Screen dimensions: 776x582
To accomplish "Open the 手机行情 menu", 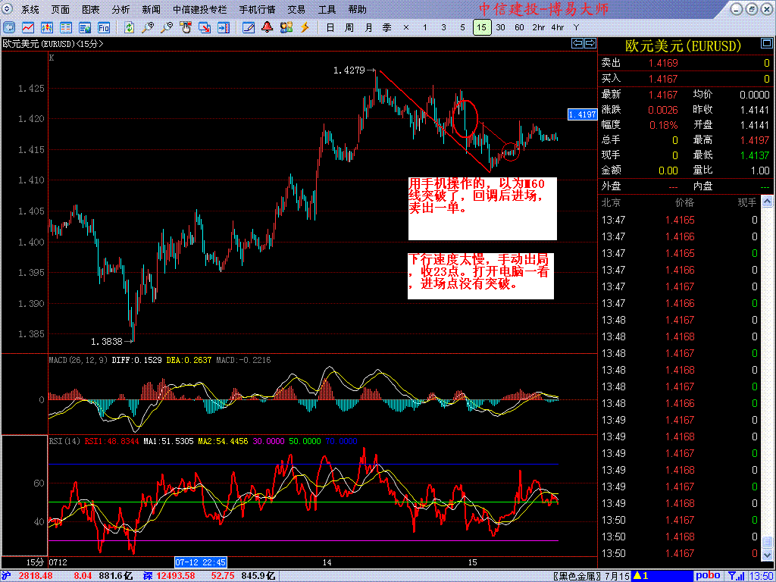I will tap(257, 9).
